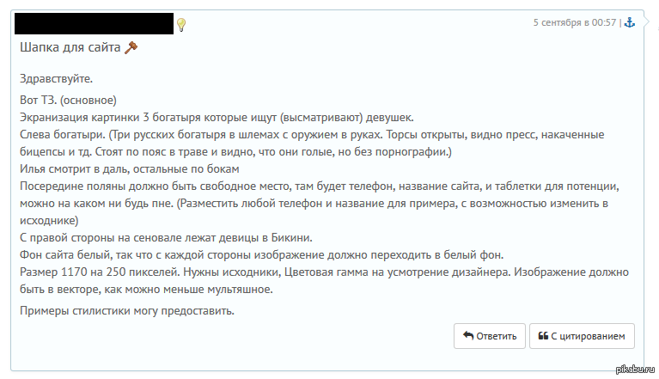This screenshot has height=379, width=659.
Task: Click the reply arrow icon in Ответить
Action: pos(468,335)
